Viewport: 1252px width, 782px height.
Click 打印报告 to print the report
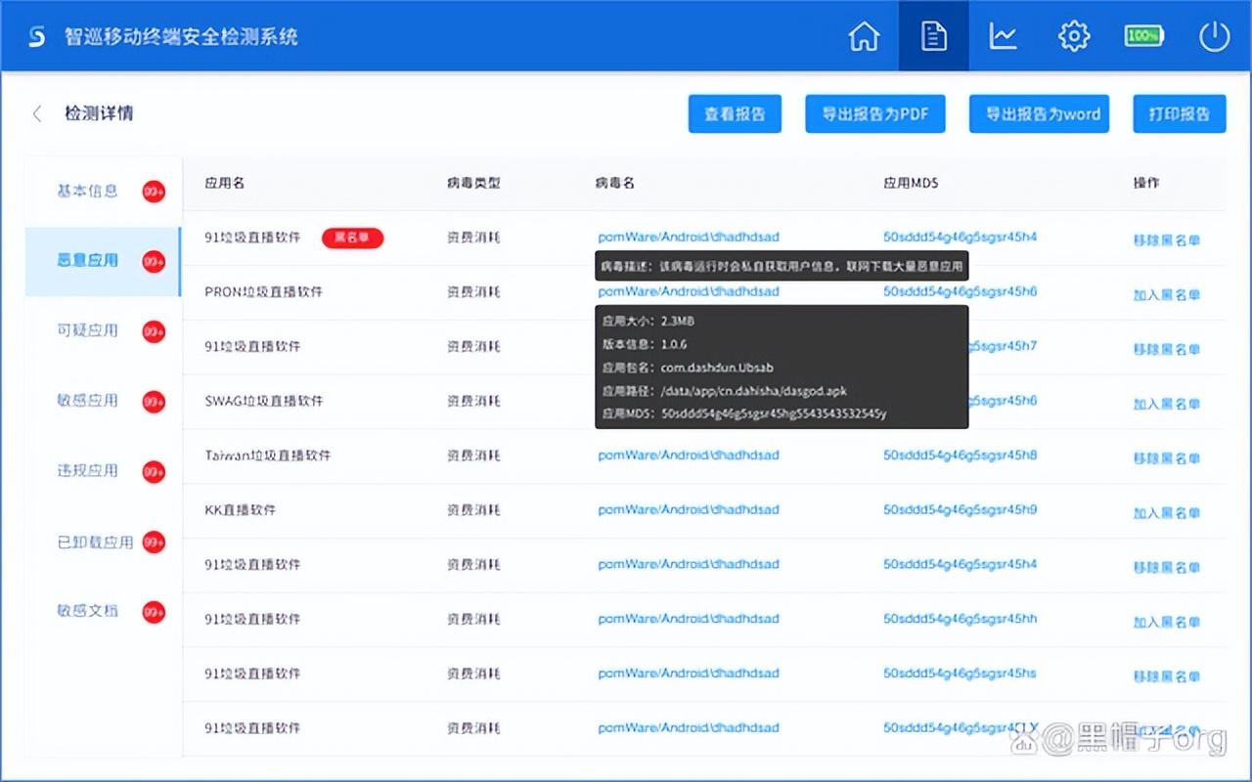click(x=1179, y=113)
